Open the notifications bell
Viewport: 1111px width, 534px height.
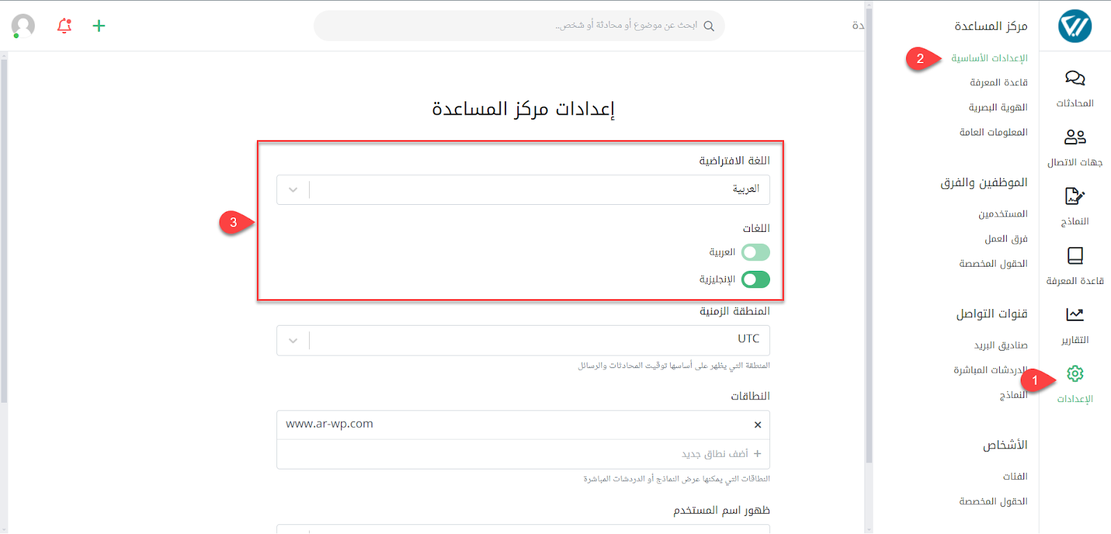tap(65, 26)
